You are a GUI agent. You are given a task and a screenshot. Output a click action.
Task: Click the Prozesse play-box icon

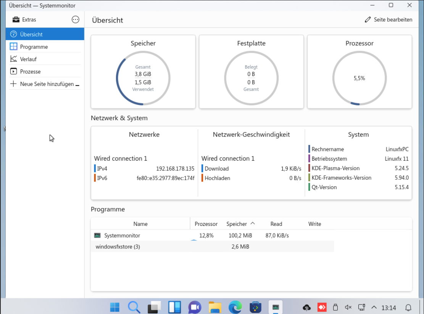pos(13,71)
